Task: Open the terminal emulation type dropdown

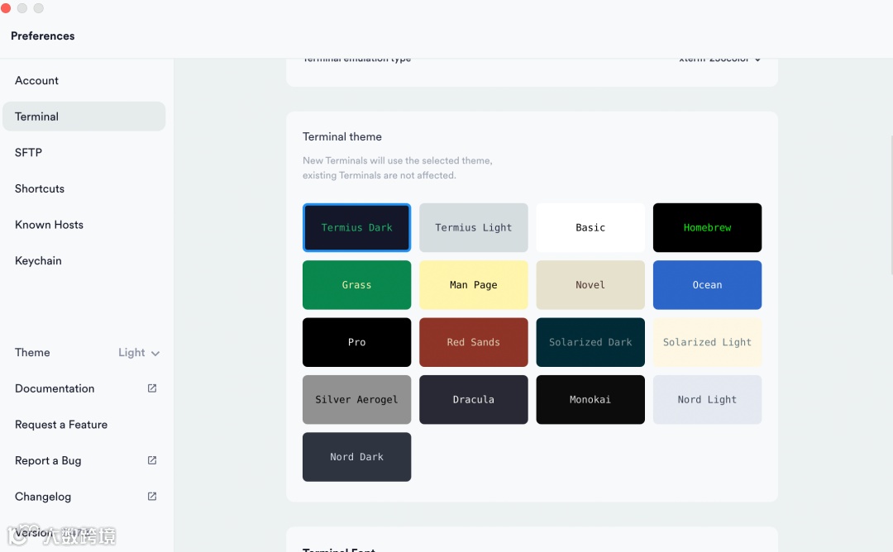Action: (719, 59)
